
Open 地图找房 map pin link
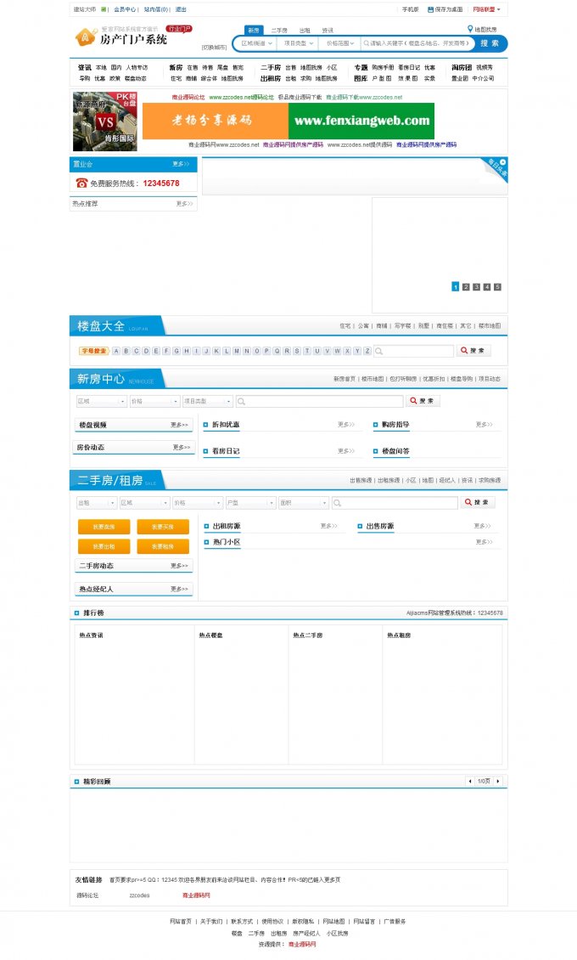coord(482,29)
